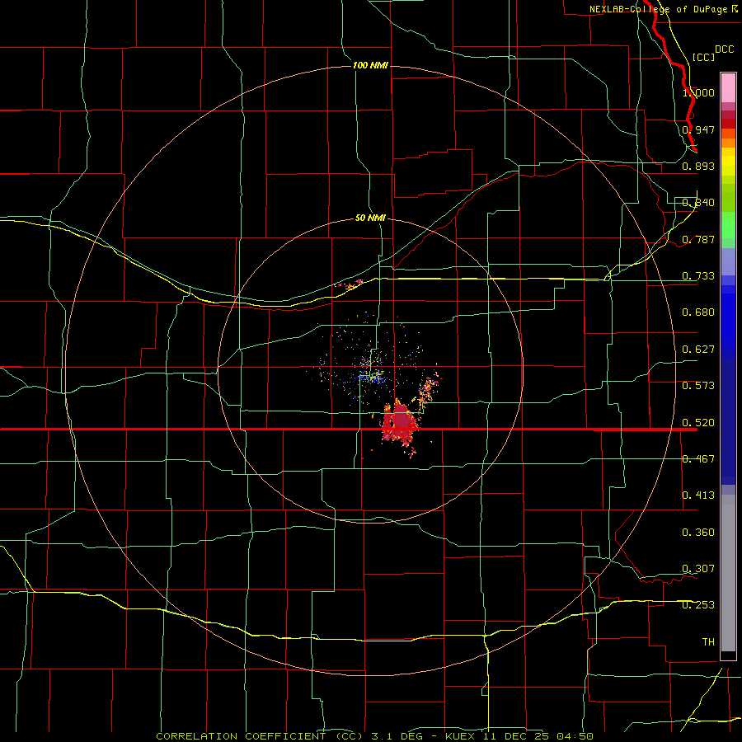Select the 0.733 legend value

[698, 276]
